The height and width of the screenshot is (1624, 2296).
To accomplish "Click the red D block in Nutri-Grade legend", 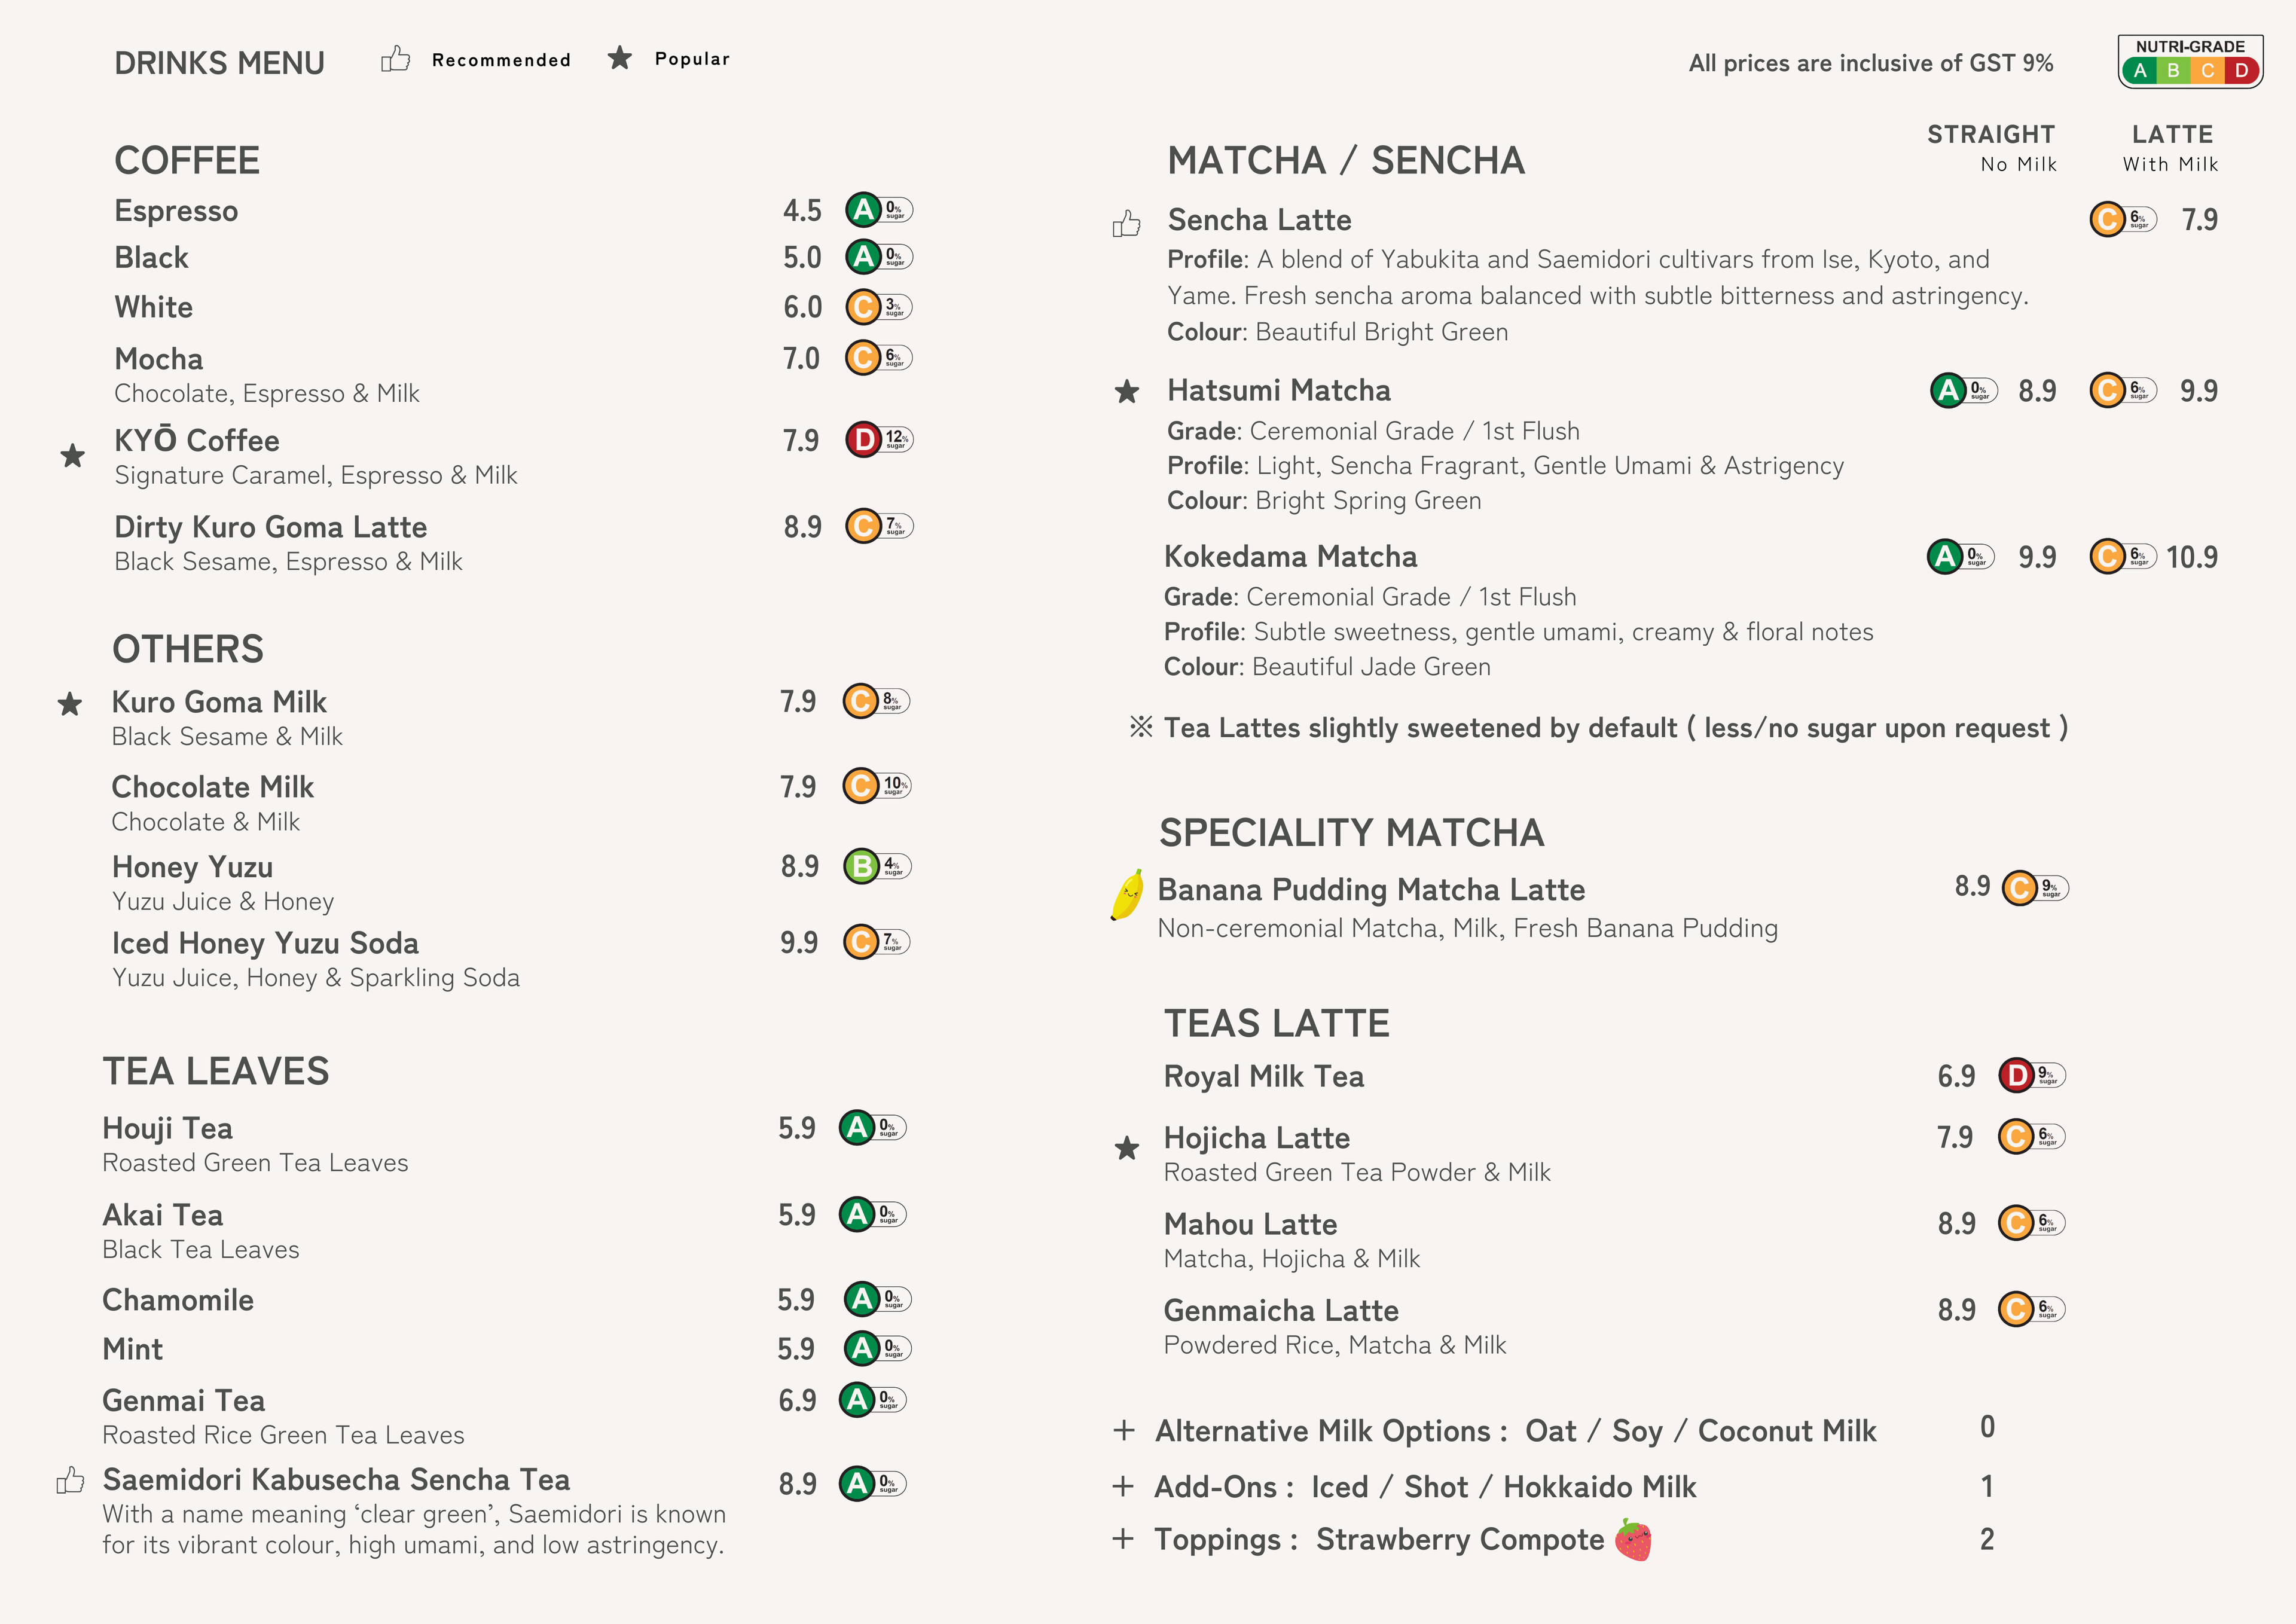I will point(2241,71).
